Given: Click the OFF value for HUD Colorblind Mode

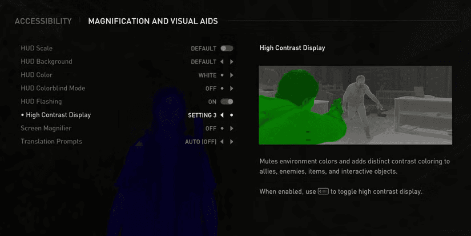Looking at the screenshot, I should (211, 89).
